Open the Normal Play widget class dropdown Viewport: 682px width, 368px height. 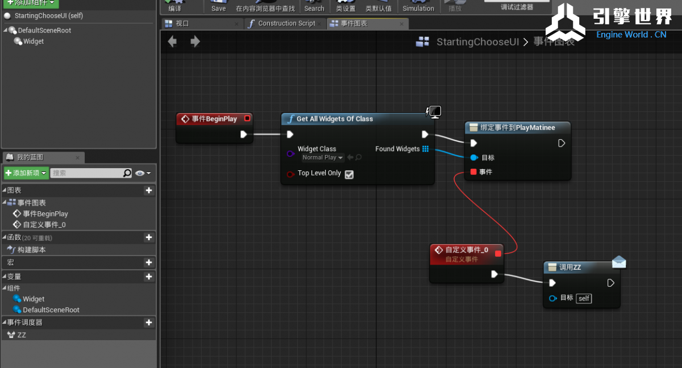tap(322, 157)
